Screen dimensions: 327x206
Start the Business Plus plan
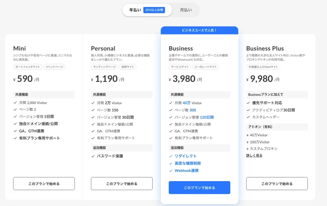click(x=277, y=184)
